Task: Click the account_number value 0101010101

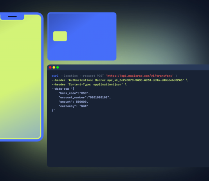Action: pos(99,98)
